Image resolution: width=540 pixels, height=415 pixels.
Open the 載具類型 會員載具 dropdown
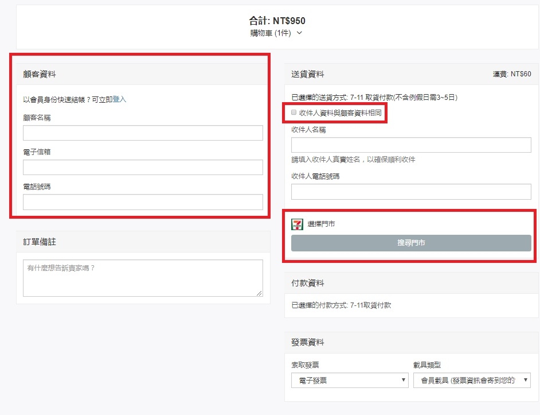click(x=472, y=380)
